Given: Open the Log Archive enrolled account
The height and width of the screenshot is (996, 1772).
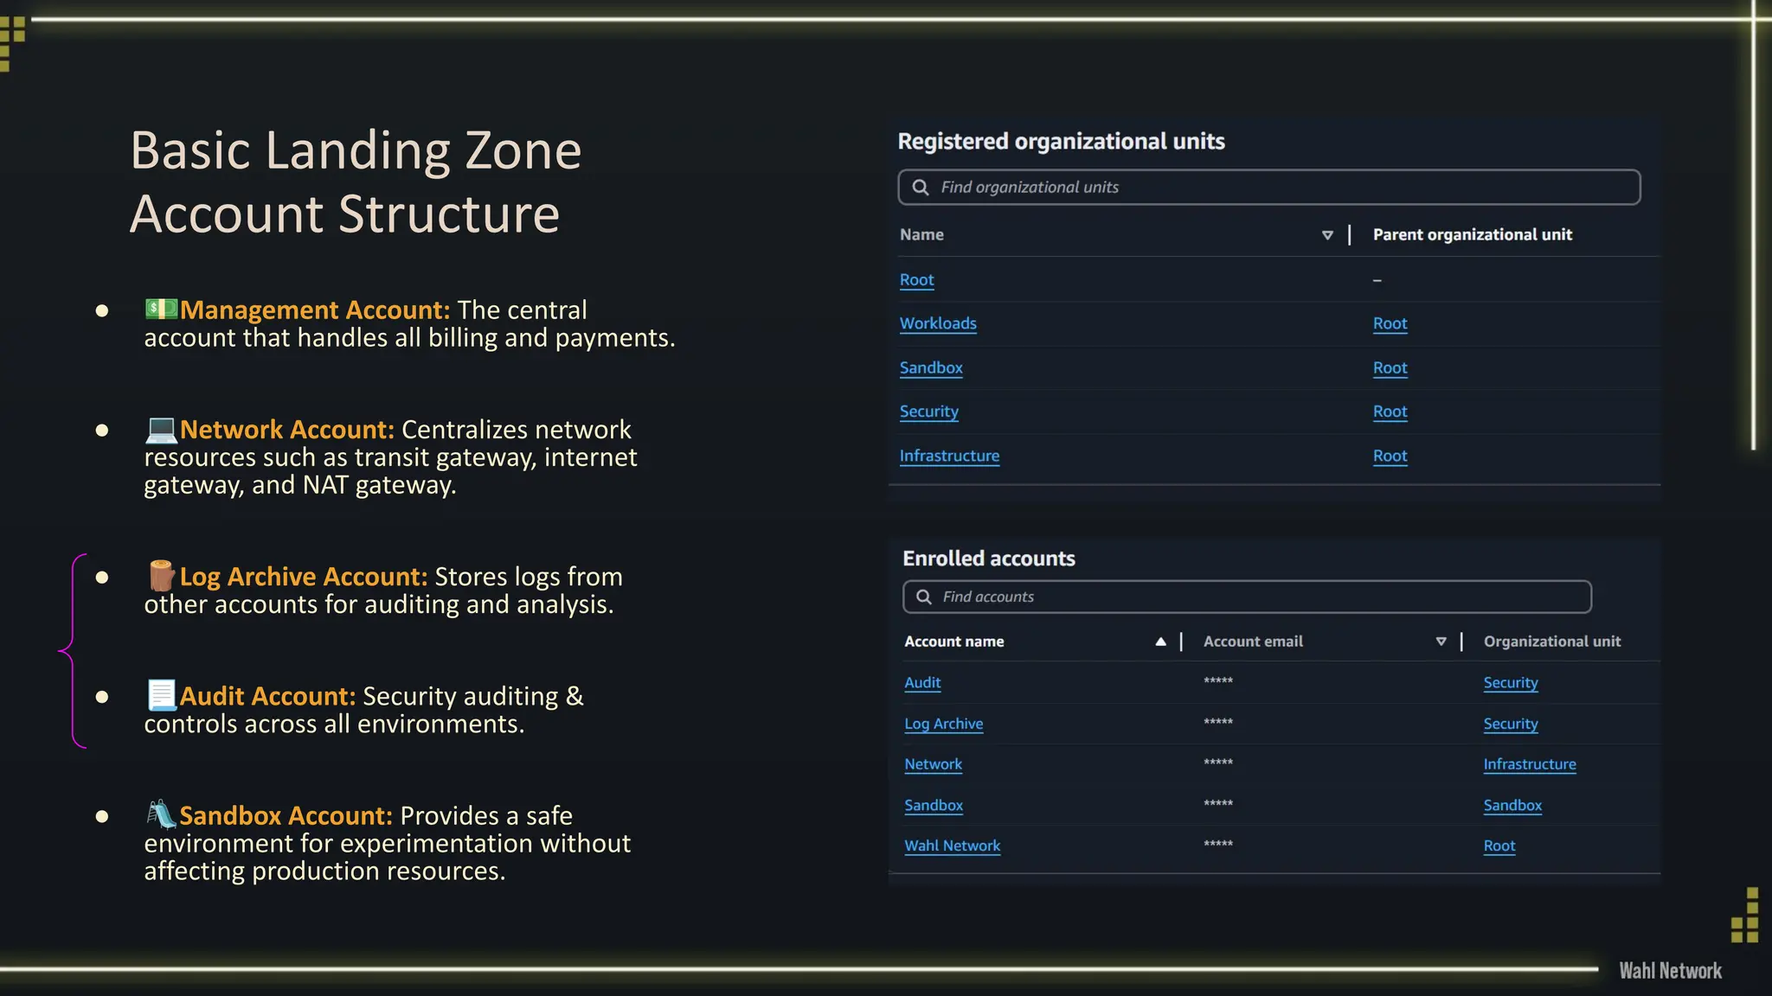Looking at the screenshot, I should (943, 724).
